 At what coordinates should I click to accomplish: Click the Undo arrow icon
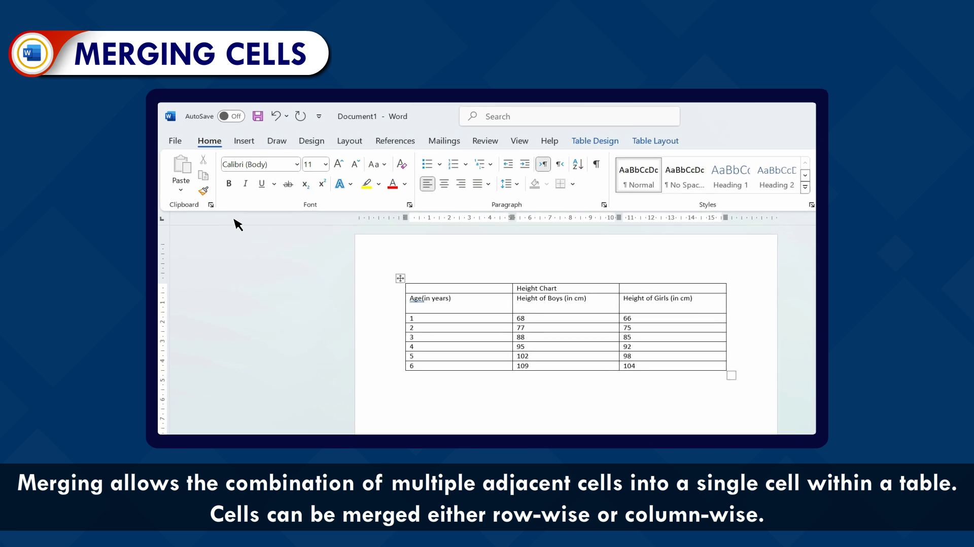tap(275, 116)
